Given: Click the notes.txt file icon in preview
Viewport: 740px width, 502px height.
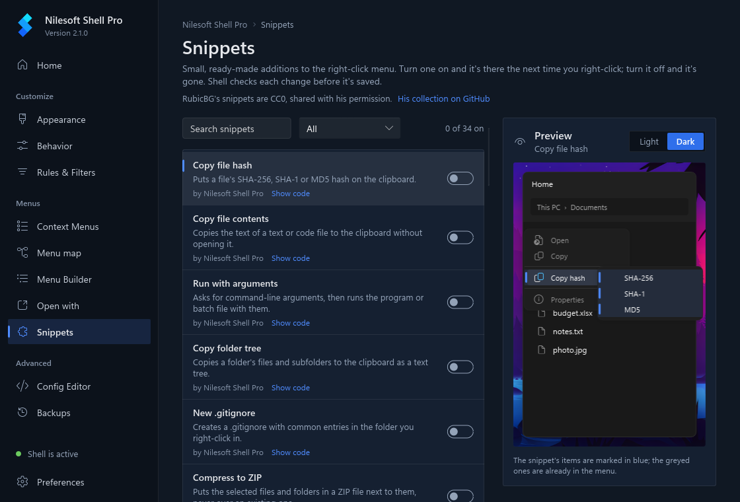Looking at the screenshot, I should [x=542, y=331].
